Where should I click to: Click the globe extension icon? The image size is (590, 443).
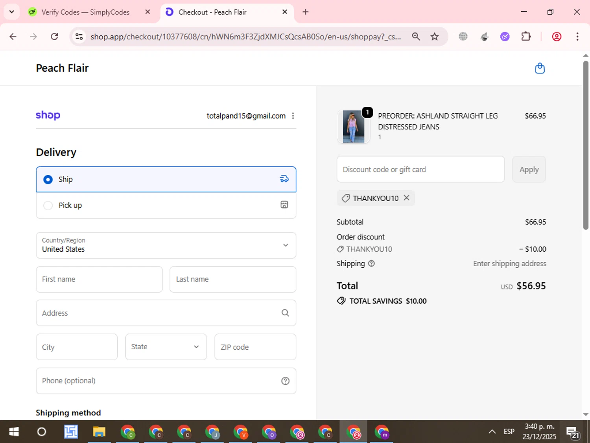tap(463, 37)
